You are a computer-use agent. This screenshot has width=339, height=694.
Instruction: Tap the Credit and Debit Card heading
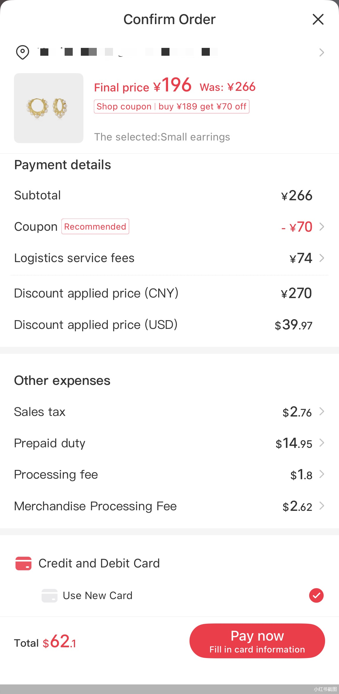pyautogui.click(x=99, y=563)
